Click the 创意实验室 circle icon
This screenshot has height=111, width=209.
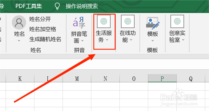(x=177, y=21)
